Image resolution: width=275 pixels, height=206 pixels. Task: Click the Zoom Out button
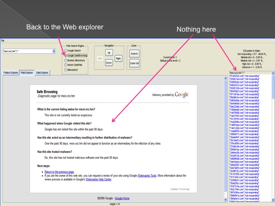(134, 63)
